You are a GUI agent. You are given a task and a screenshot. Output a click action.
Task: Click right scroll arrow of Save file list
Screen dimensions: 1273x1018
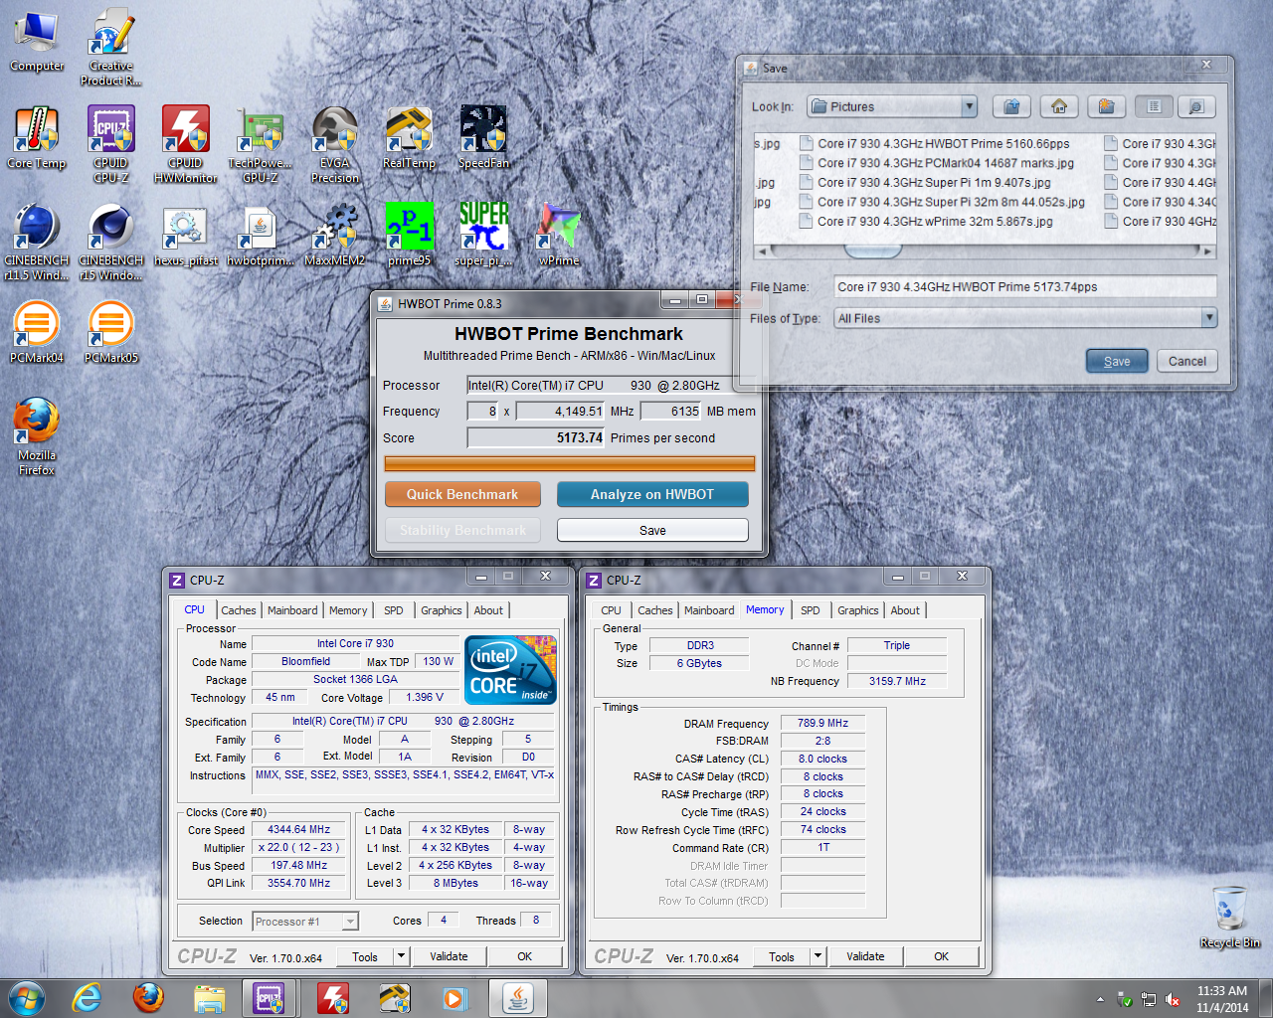1208,251
